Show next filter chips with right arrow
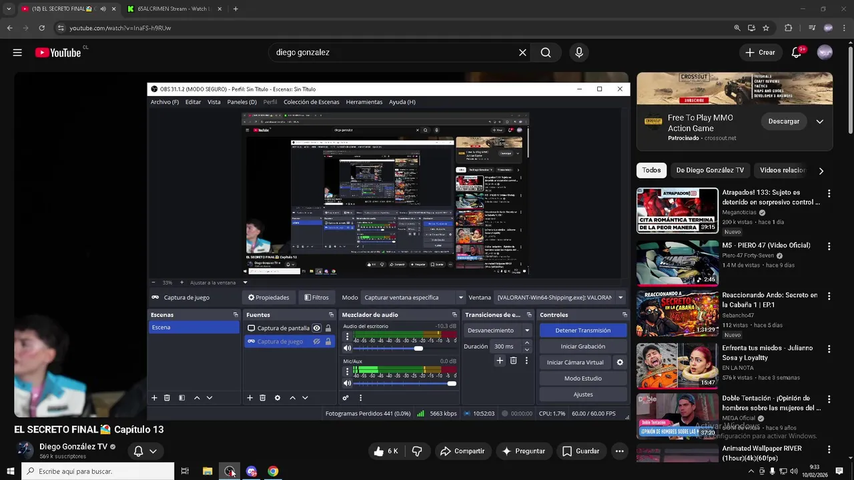 click(821, 171)
